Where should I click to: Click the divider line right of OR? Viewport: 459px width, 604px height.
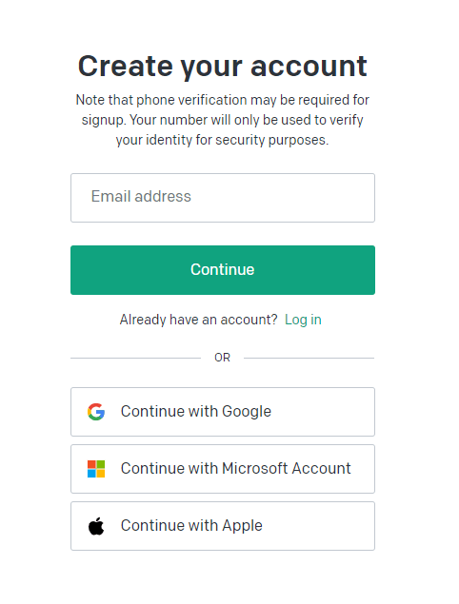point(309,358)
